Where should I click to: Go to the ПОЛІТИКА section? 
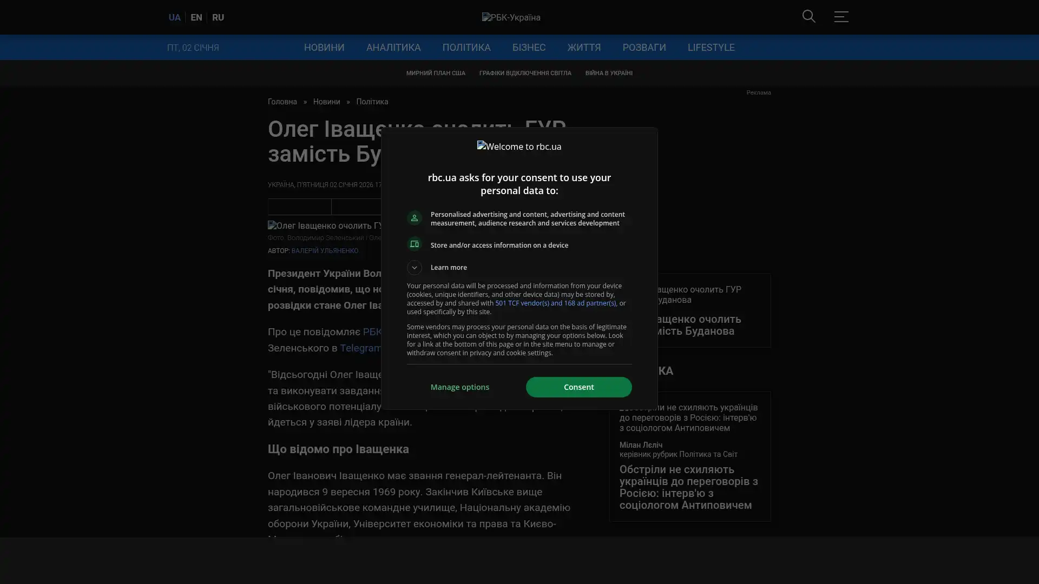[466, 48]
